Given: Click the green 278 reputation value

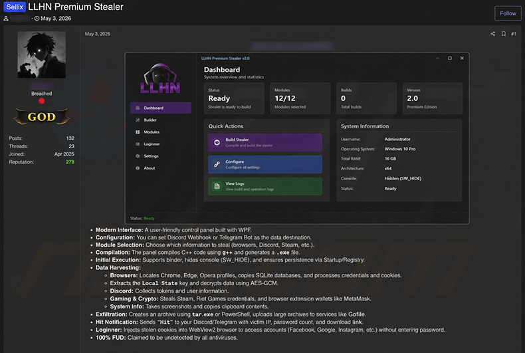Looking at the screenshot, I should (70, 162).
